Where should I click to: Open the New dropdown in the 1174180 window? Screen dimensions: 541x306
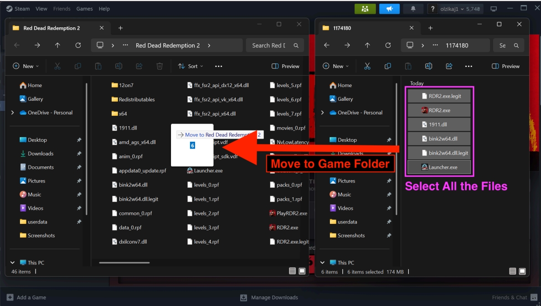pos(336,66)
